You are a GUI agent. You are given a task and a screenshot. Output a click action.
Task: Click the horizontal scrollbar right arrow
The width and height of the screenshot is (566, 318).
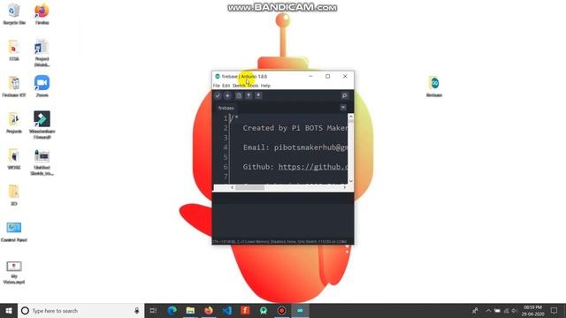click(344, 187)
